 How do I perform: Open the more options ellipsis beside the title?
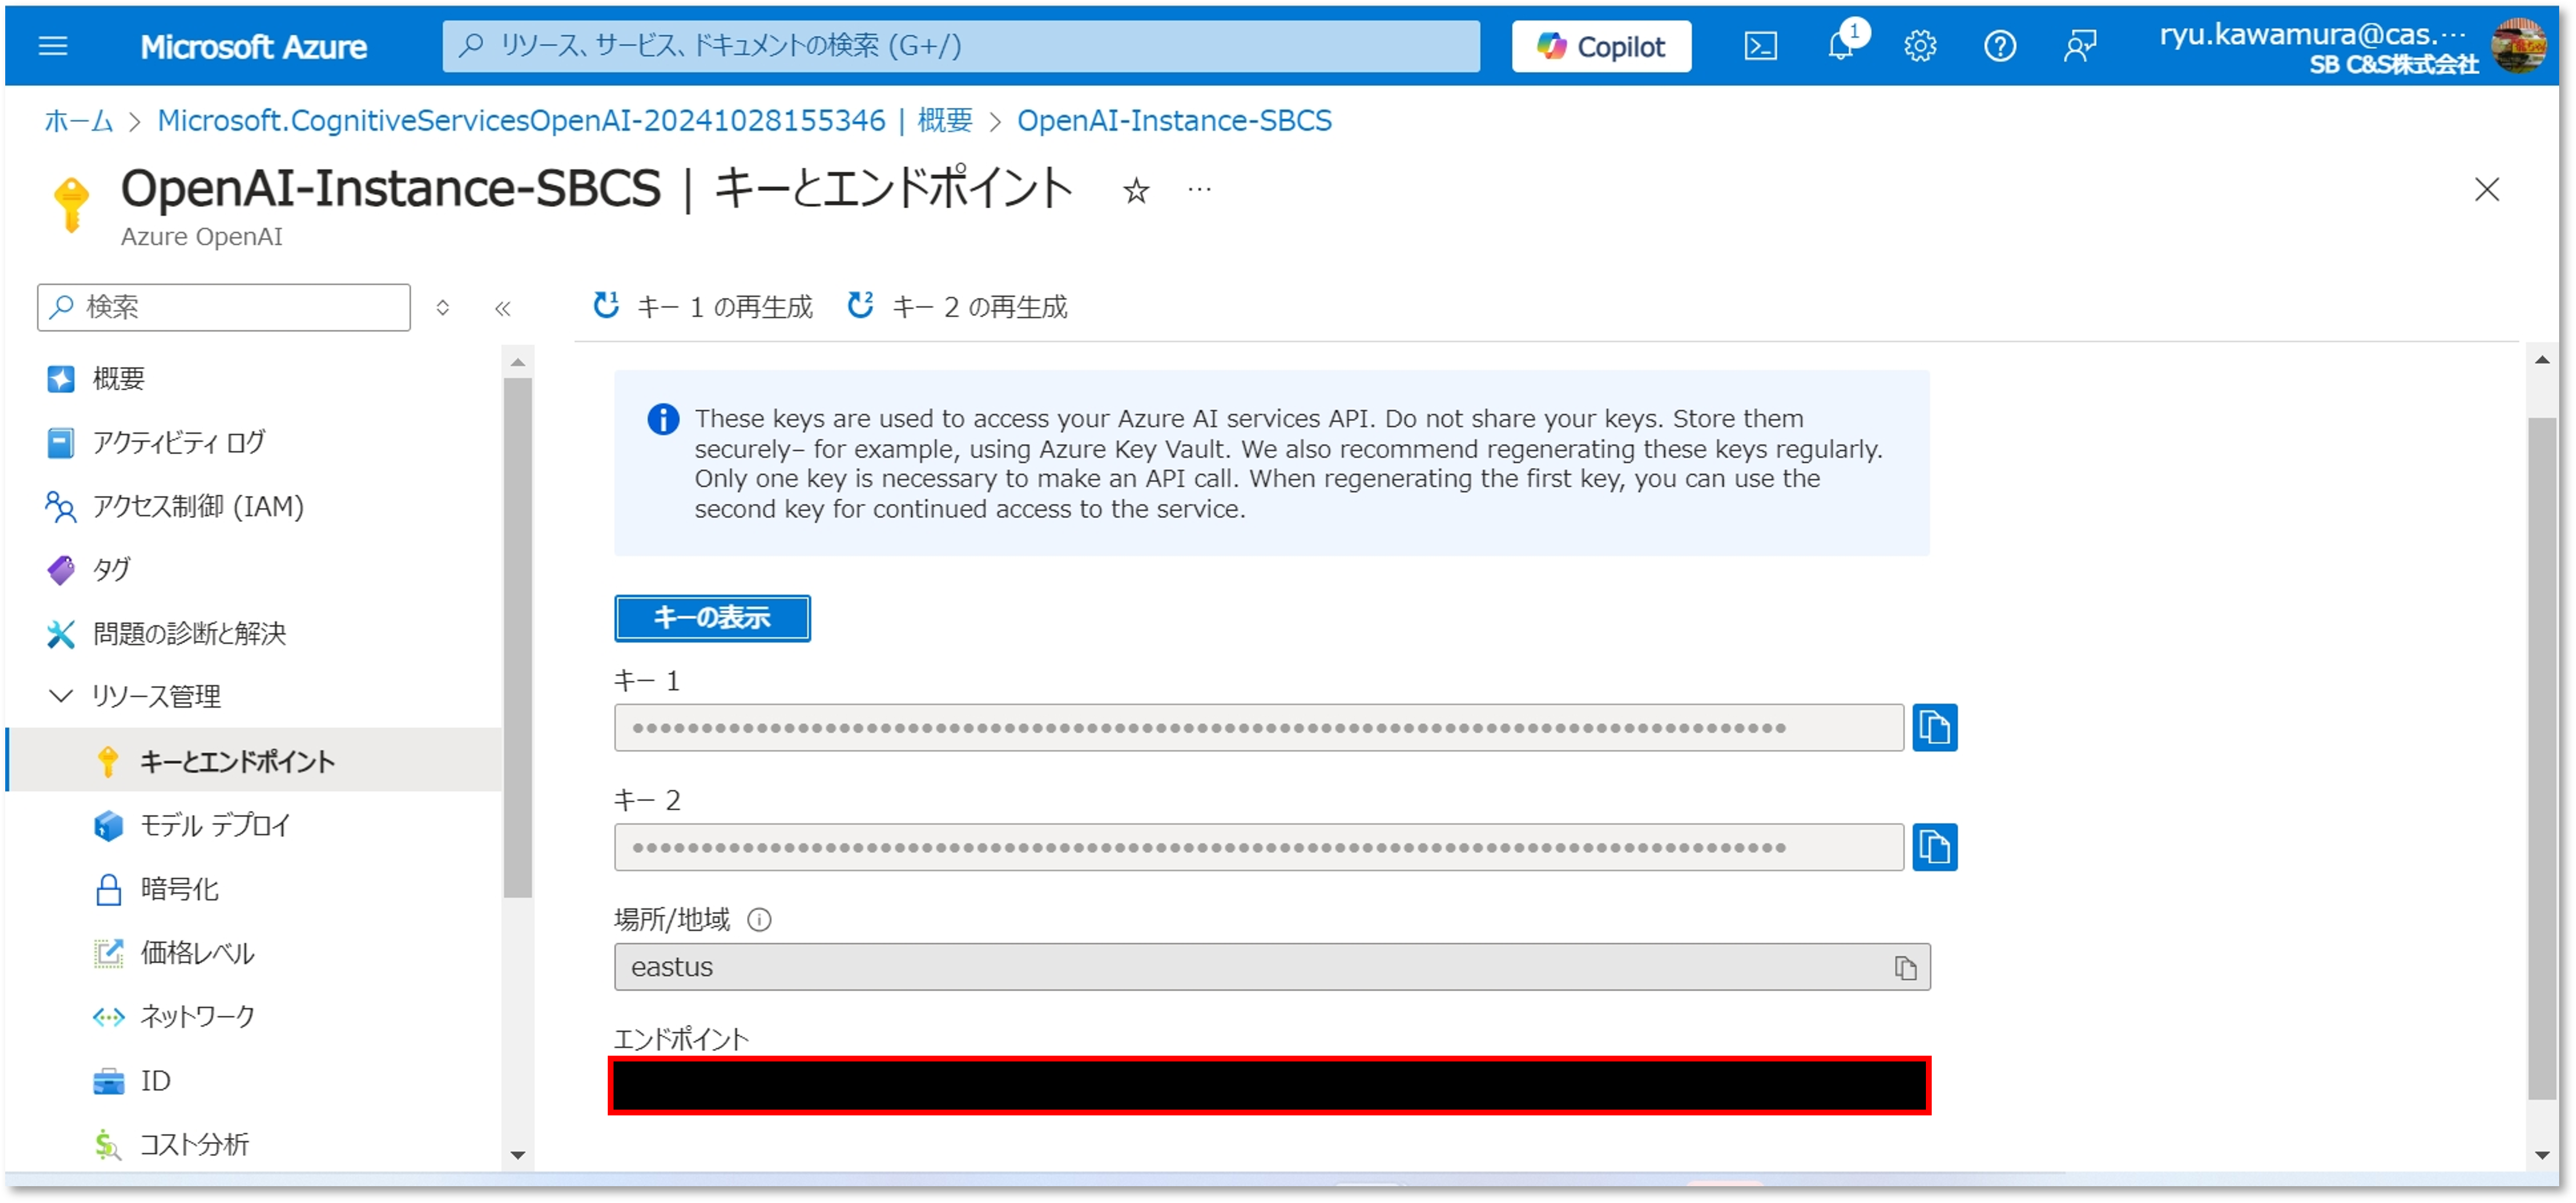tap(1200, 189)
